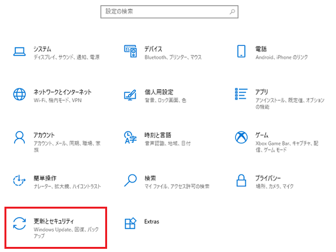Click the 電話 phone icon
336x252 pixels.
[x=241, y=51]
